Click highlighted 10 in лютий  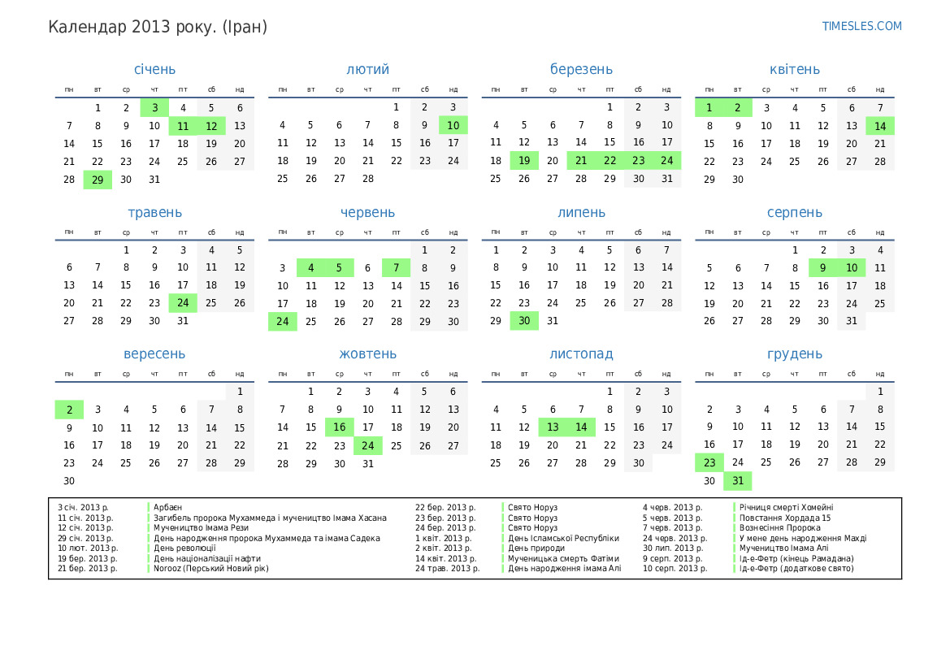(453, 125)
